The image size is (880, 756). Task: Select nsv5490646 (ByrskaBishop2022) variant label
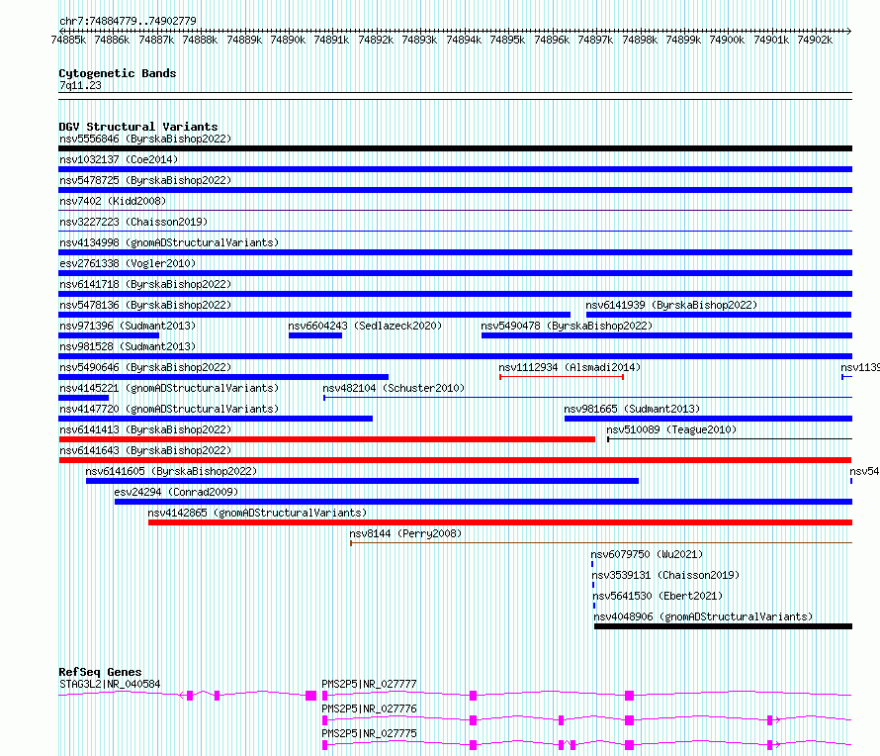point(145,367)
